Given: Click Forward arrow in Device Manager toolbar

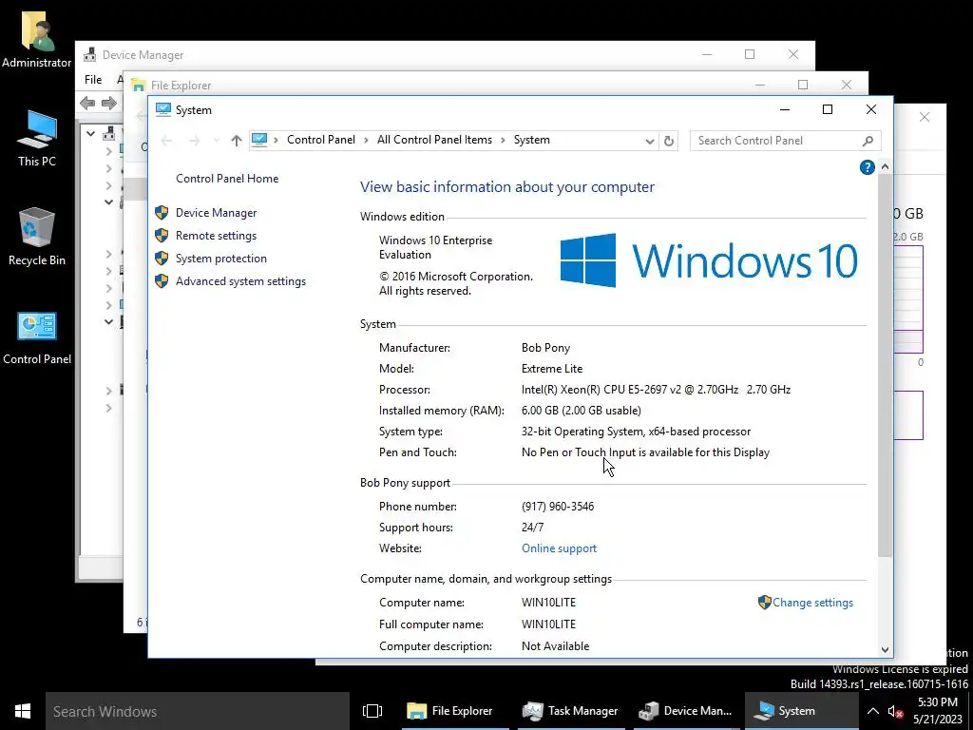Looking at the screenshot, I should pos(109,103).
